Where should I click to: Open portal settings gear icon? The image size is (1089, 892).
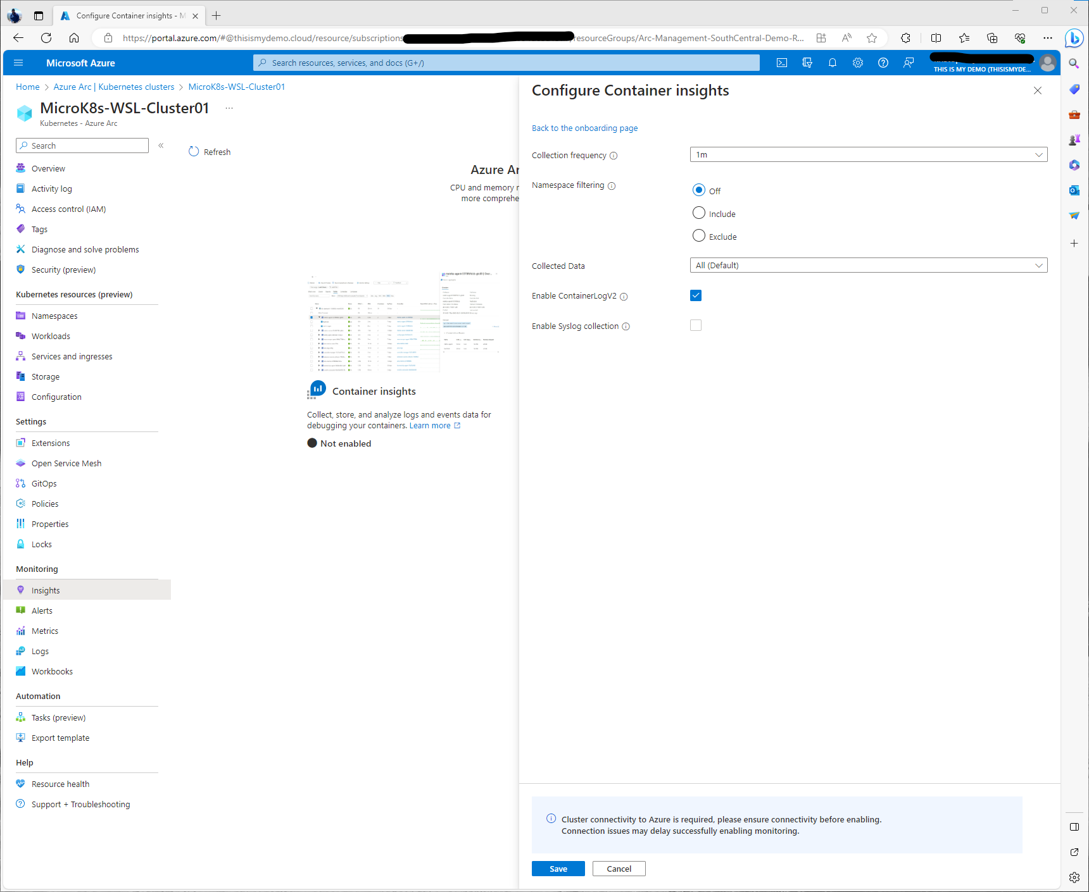tap(858, 63)
